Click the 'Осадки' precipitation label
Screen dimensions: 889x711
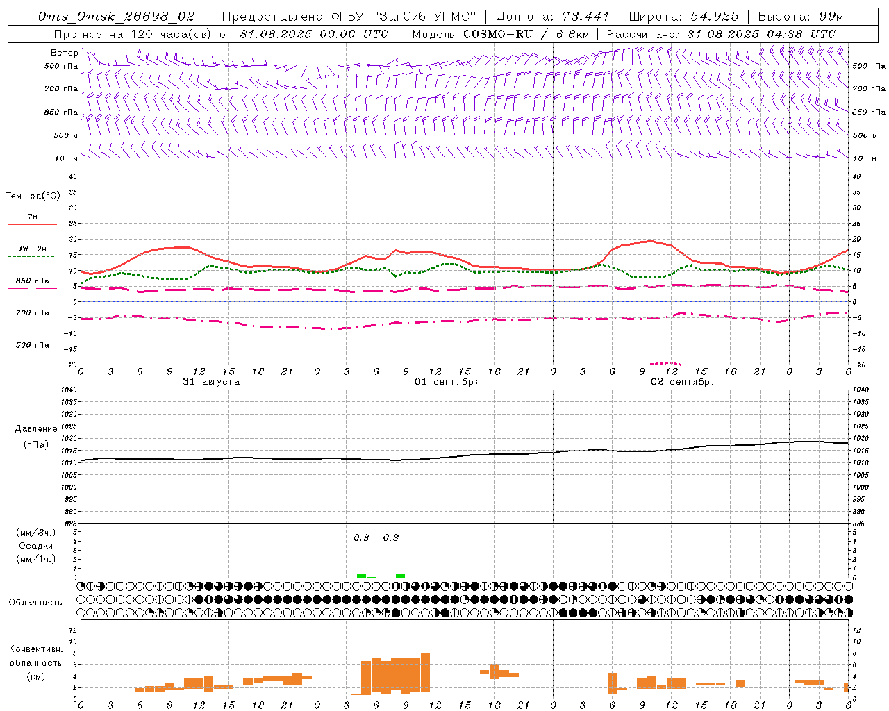pos(36,546)
